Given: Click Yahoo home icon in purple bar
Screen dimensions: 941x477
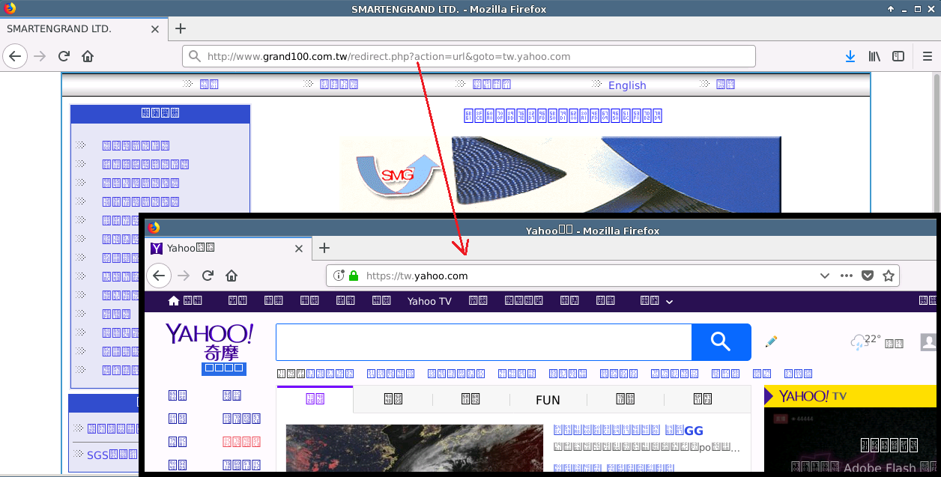Looking at the screenshot, I should (x=174, y=301).
